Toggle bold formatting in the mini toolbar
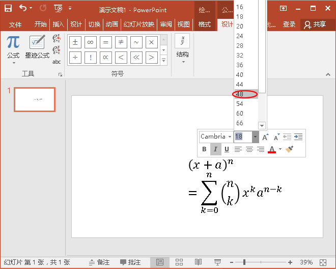The height and width of the screenshot is (269, 336). [x=204, y=149]
